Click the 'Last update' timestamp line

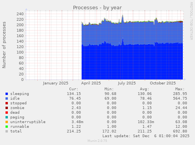[x=146, y=136]
